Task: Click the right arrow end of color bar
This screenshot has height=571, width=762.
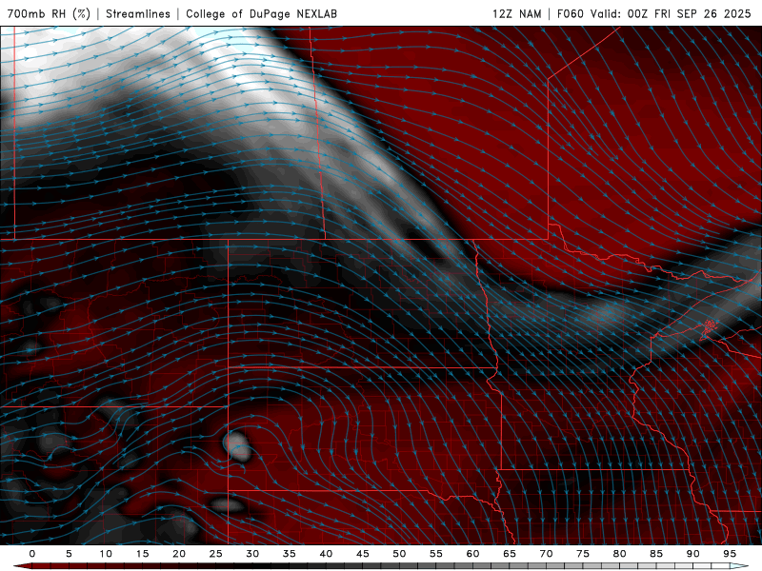Action: pos(739,566)
